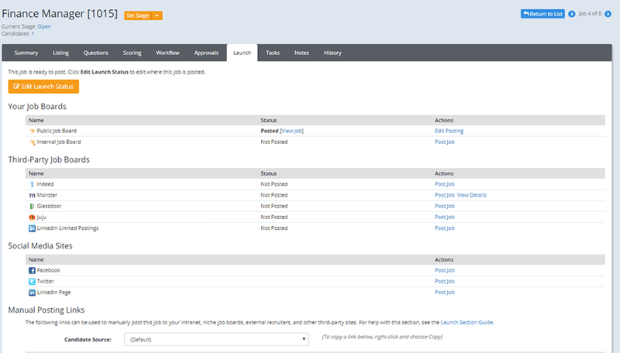Click the Monster job board icon
This screenshot has height=353, width=620.
pyautogui.click(x=32, y=195)
